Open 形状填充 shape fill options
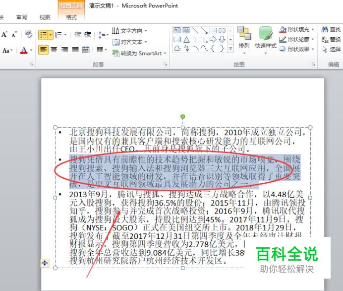343x291 pixels. (x=296, y=29)
